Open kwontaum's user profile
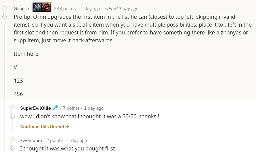 click(31, 140)
